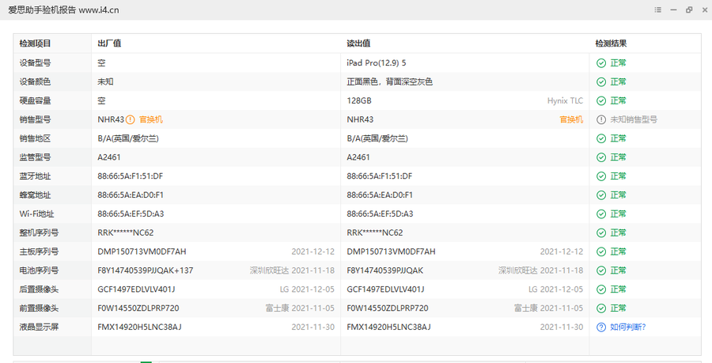Click 富士康 2021-11-05 in the 出厂值 column
The image size is (712, 363).
click(x=300, y=308)
